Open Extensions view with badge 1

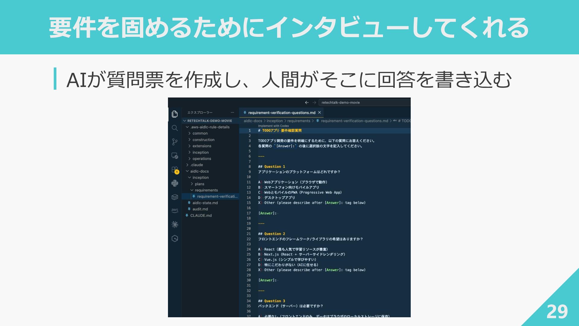(175, 170)
